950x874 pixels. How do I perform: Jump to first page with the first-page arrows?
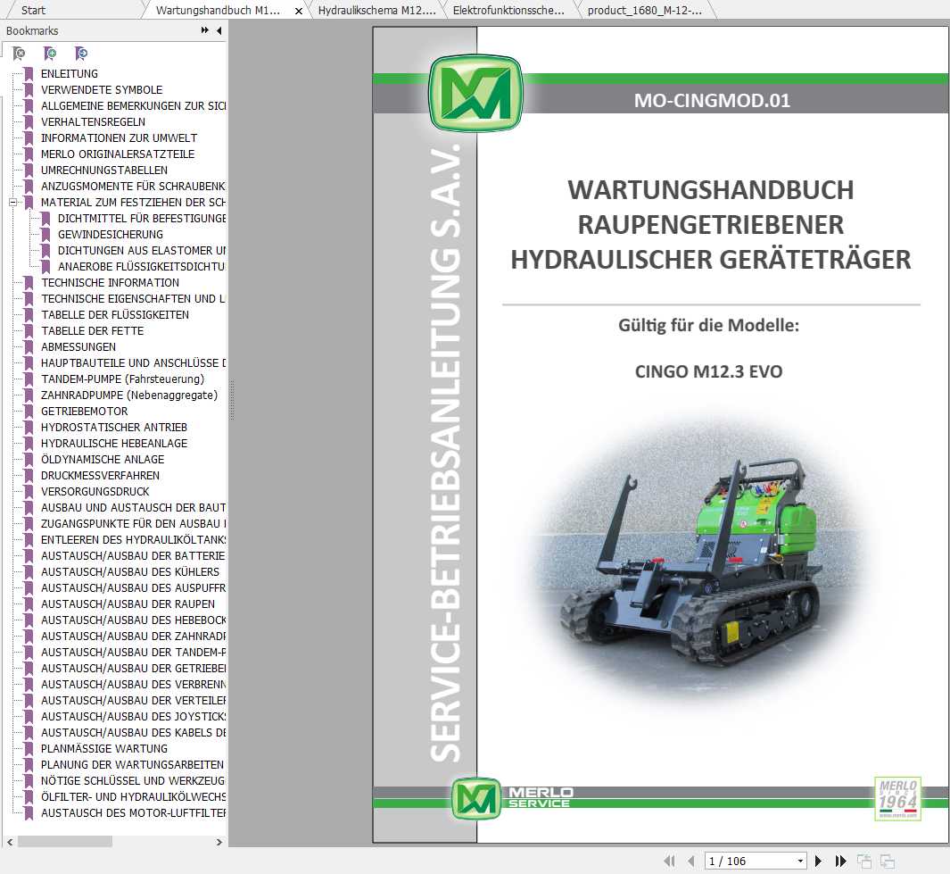tap(670, 861)
